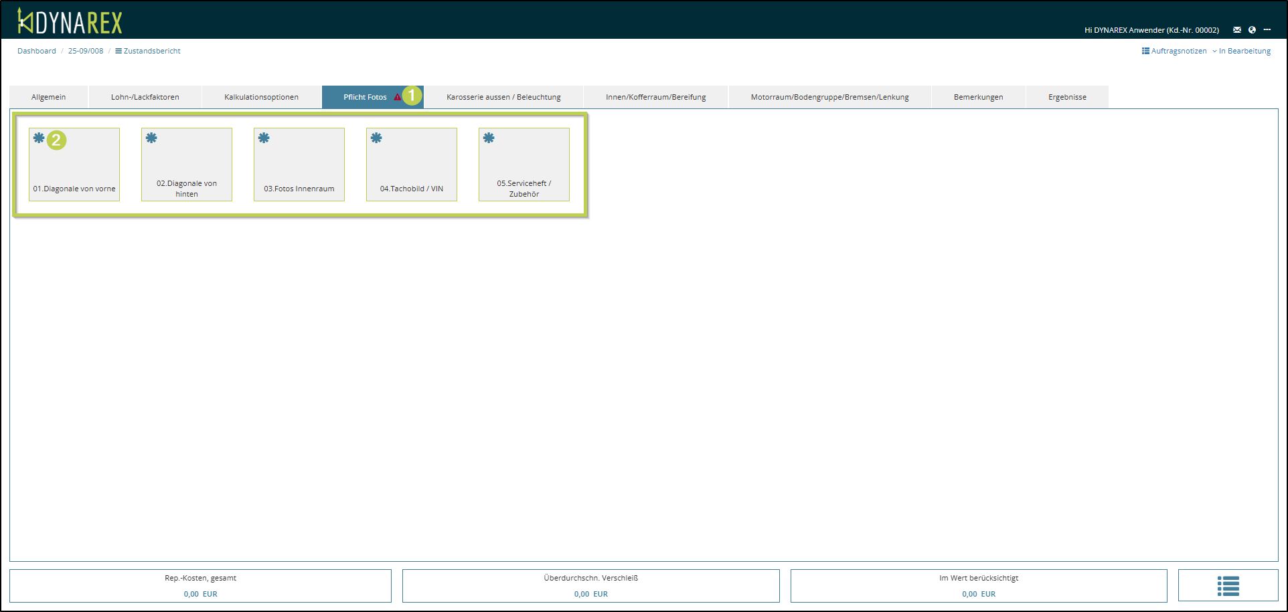Select Karosserie aussen / Beleuchtung tab
The height and width of the screenshot is (612, 1288).
503,97
